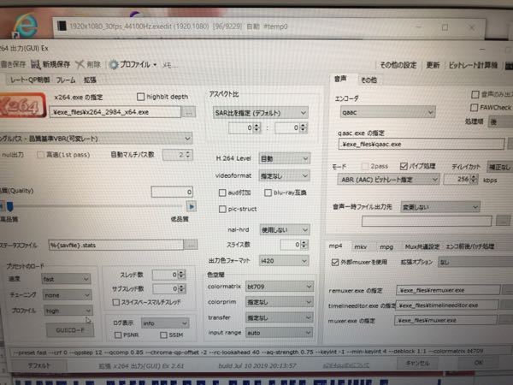
Task: Switch to the mkv tab
Action: (360, 247)
